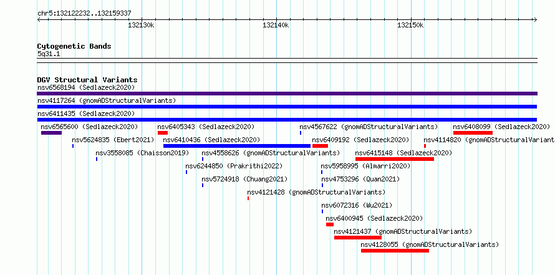Open nsv4567622 gnomADStructuralVariants label
This screenshot has width=555, height=275.
tap(369, 127)
